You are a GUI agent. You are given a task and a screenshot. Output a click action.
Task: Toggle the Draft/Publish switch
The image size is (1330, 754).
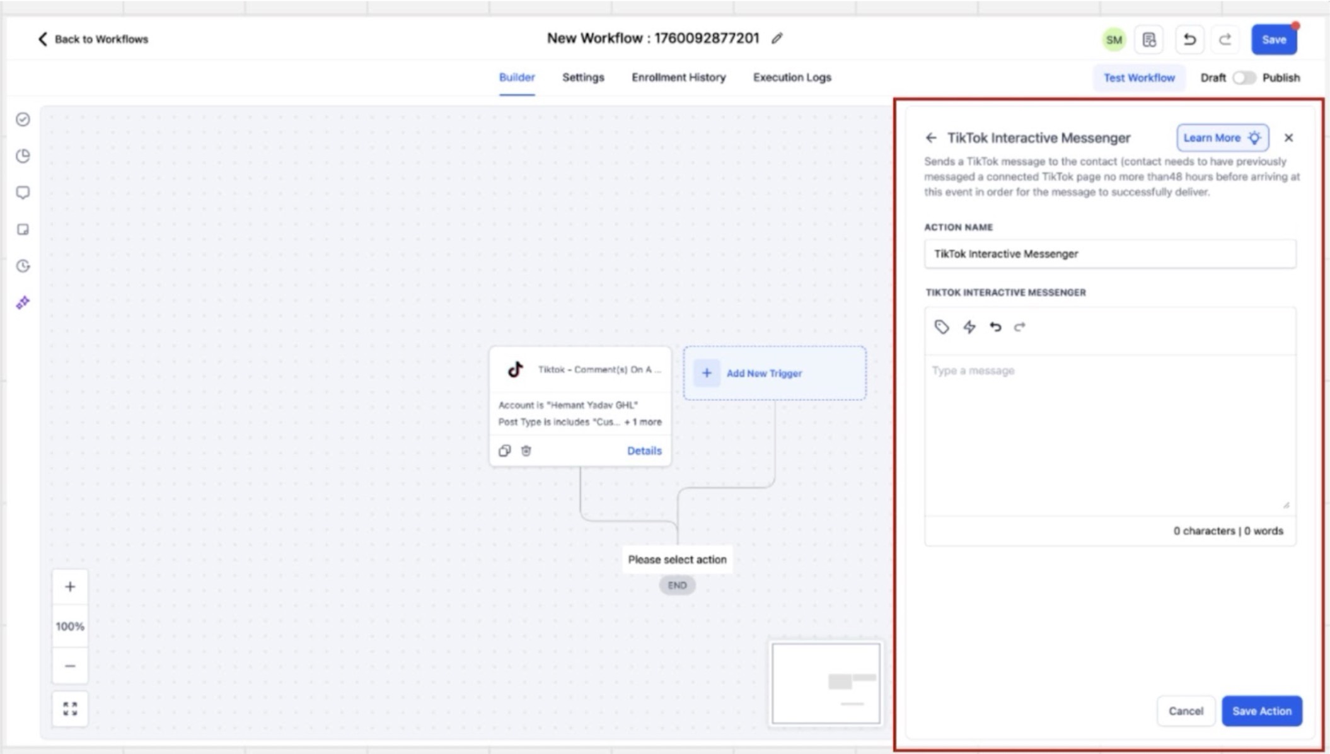click(x=1244, y=78)
